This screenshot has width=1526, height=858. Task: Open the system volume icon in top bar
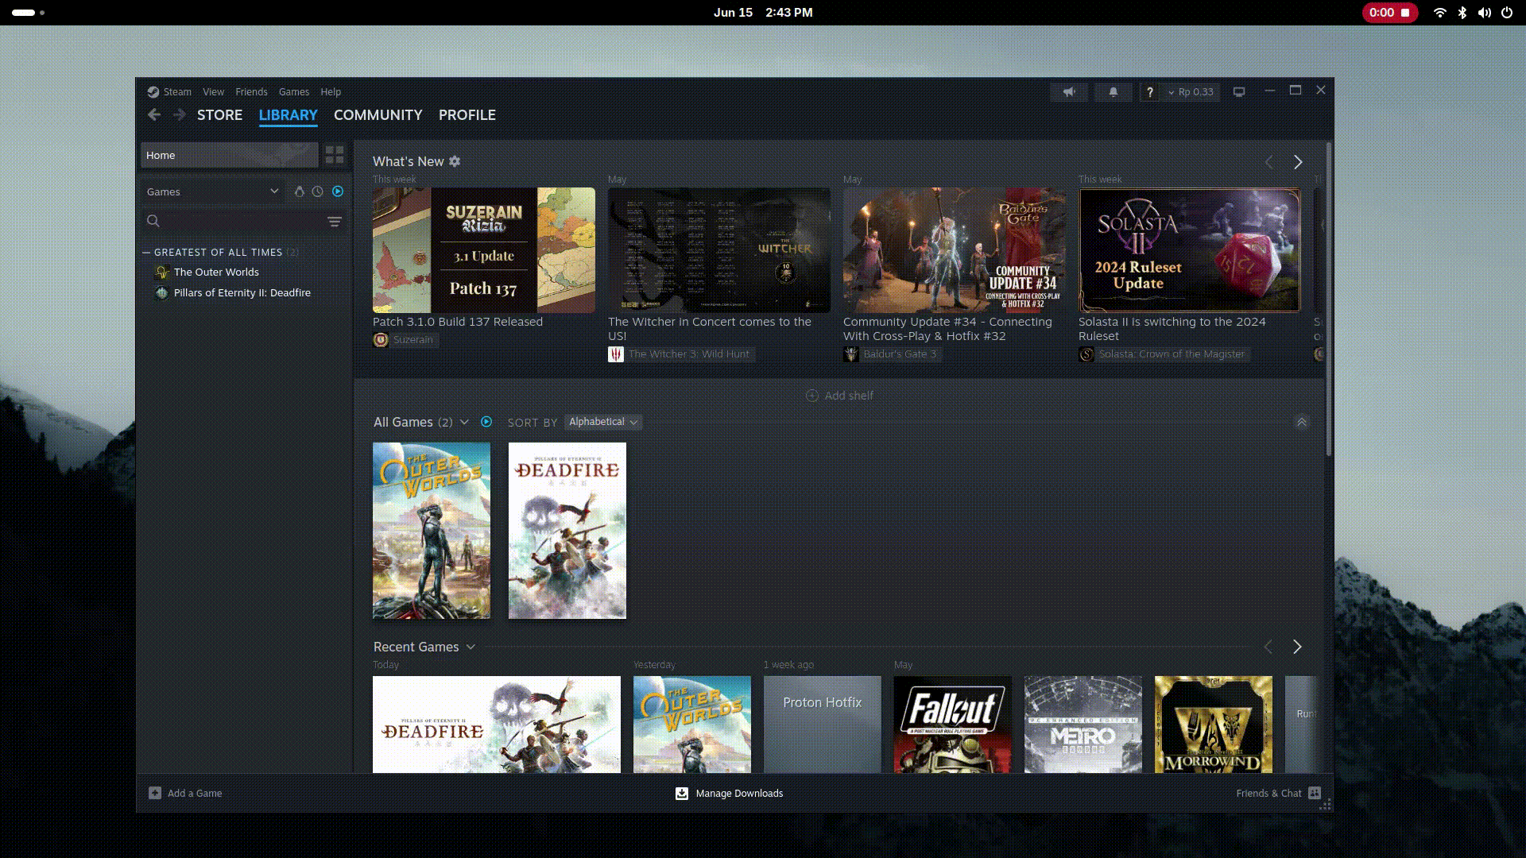click(x=1484, y=13)
